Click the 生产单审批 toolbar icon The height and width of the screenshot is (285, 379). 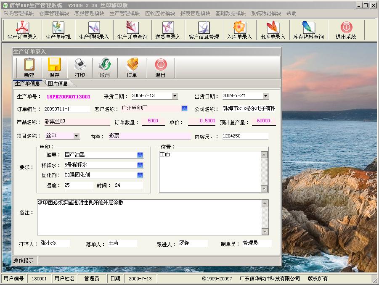(58, 30)
